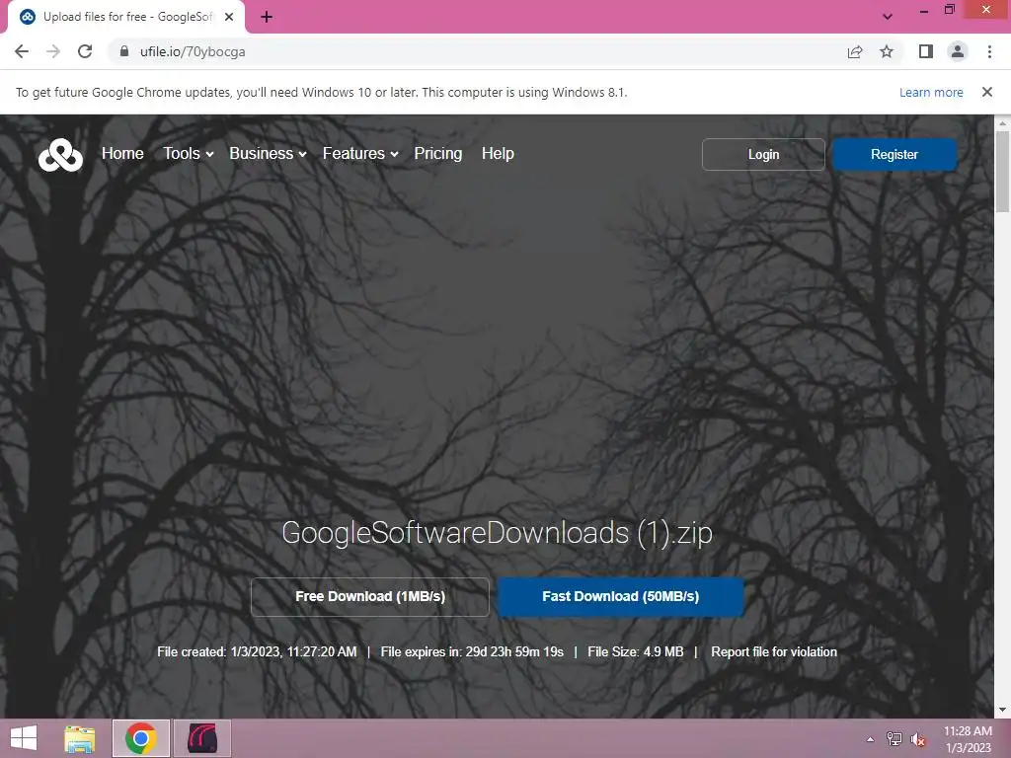
Task: Click the Register button
Action: [894, 155]
